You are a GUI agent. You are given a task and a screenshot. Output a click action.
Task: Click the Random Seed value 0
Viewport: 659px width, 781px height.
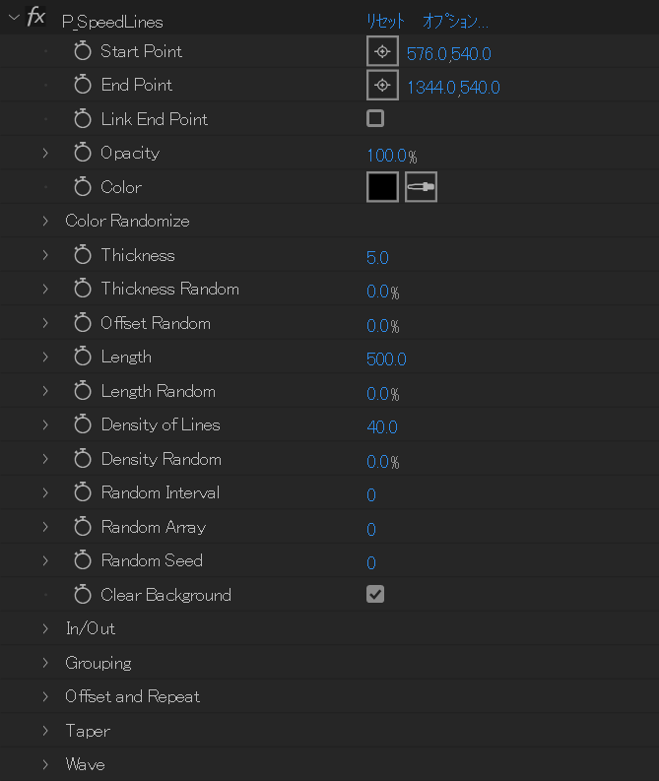[x=371, y=563]
